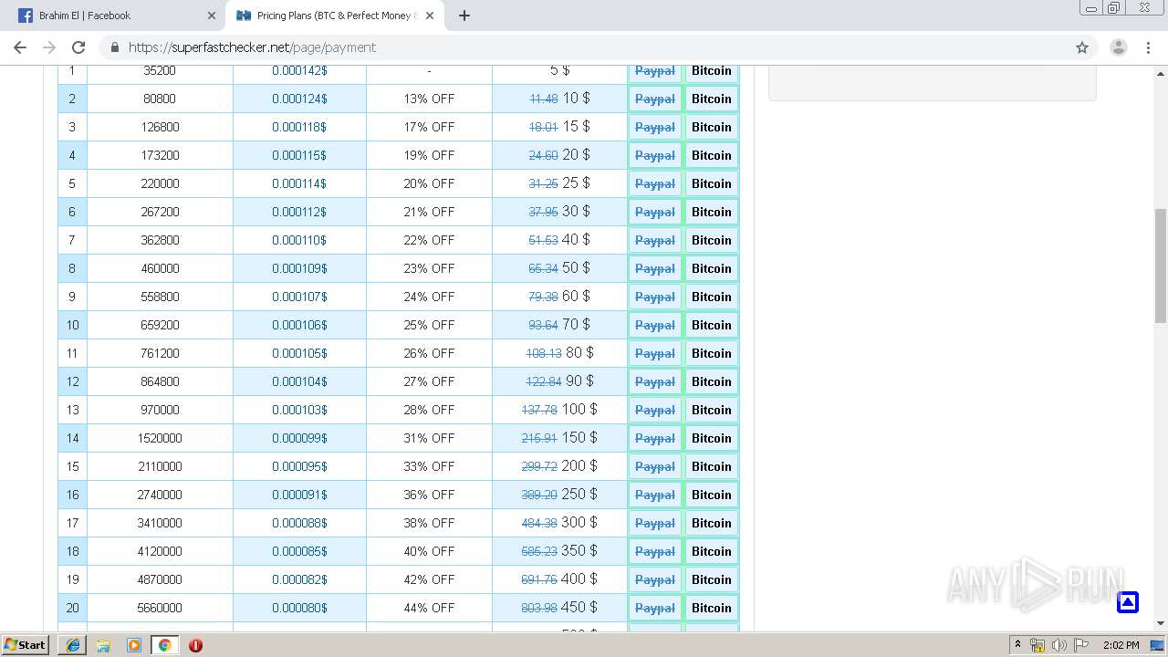
Task: Pick Paypal for the 80 $ plan
Action: pyautogui.click(x=655, y=353)
